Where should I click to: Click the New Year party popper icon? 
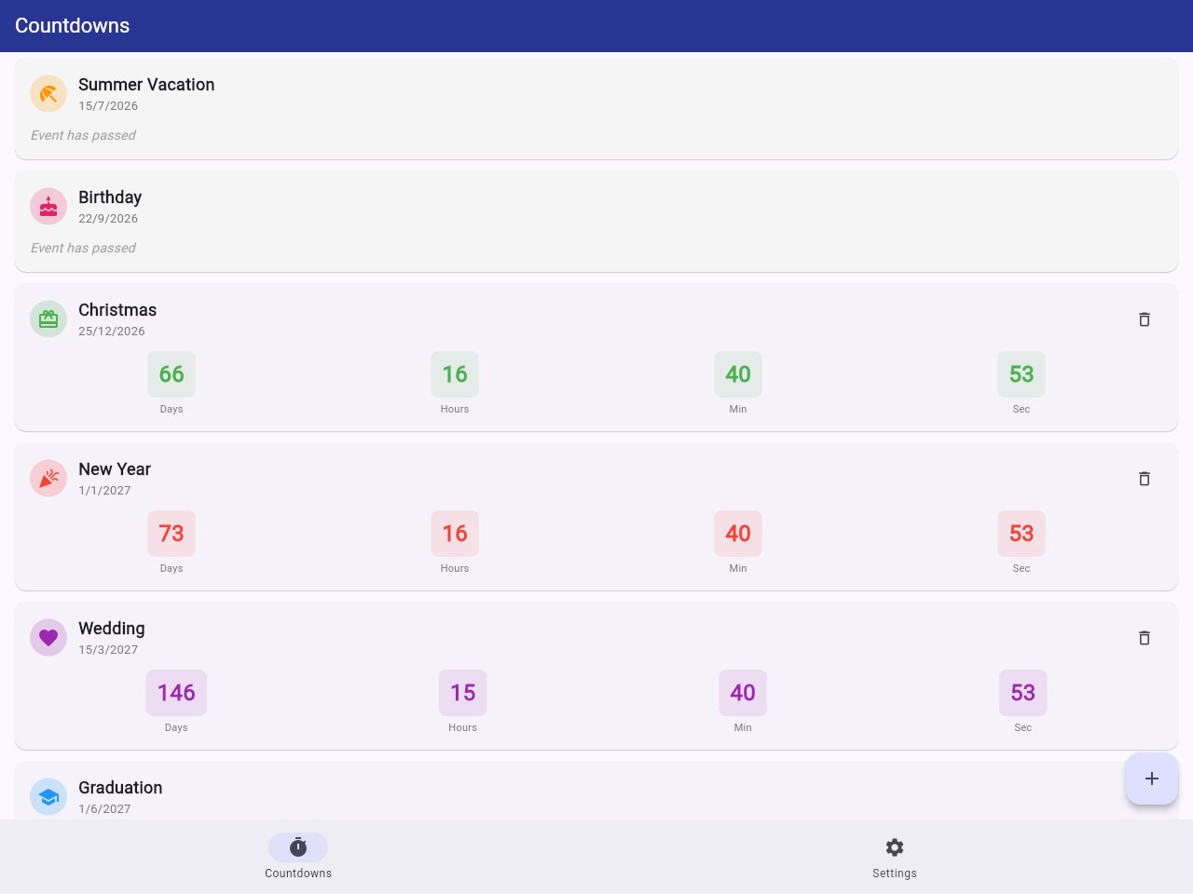[x=48, y=479]
